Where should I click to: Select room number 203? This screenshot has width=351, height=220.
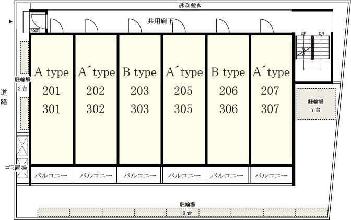point(139,91)
